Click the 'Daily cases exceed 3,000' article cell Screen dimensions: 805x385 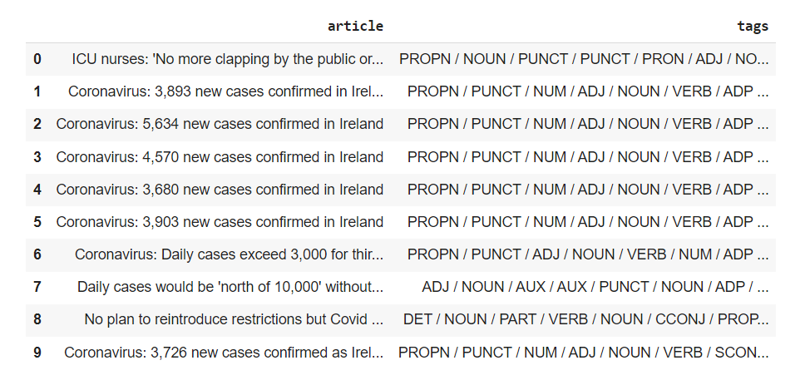pyautogui.click(x=229, y=254)
